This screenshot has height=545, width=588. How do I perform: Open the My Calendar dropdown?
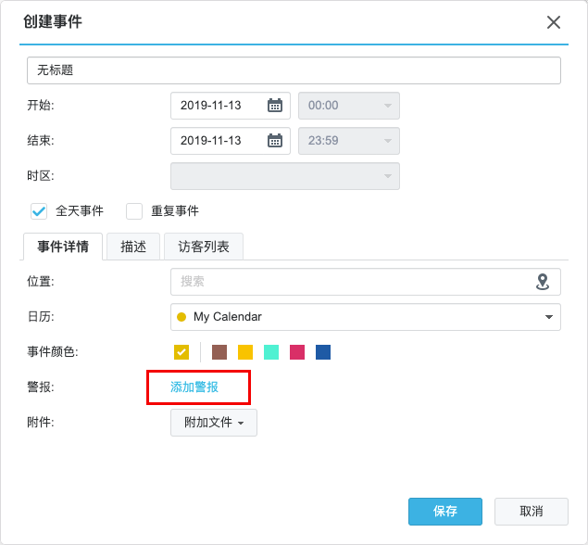(366, 317)
